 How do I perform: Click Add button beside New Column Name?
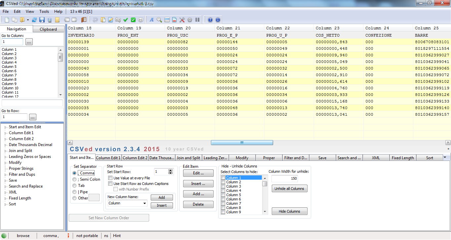click(x=162, y=197)
